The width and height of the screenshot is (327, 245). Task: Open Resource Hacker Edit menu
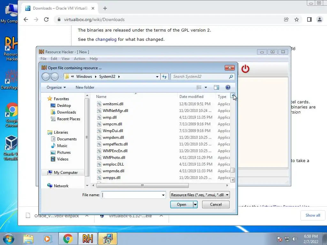tap(54, 59)
